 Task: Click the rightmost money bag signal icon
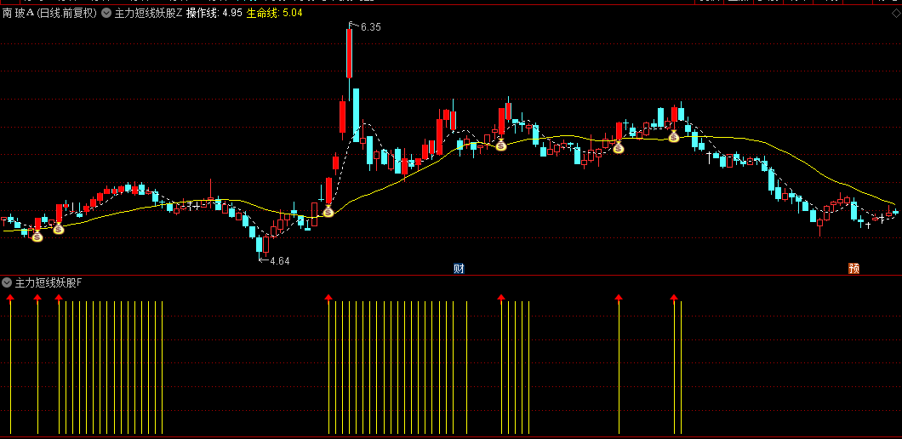point(674,136)
